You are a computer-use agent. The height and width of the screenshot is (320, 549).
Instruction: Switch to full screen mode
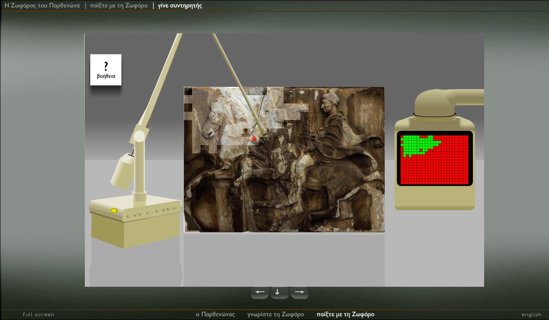[x=38, y=315]
